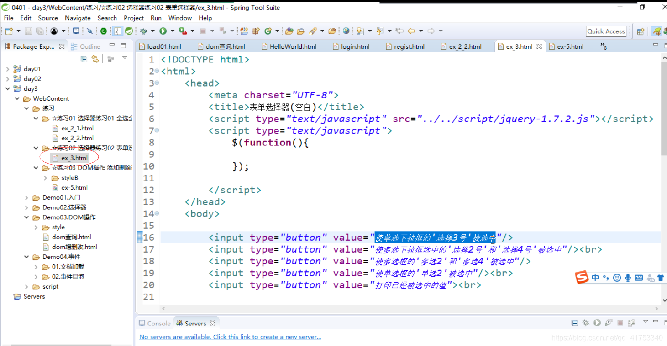Screen dimensions: 667x346
Task: Click the Debug server bug icon in Servers panel
Action: coord(586,323)
